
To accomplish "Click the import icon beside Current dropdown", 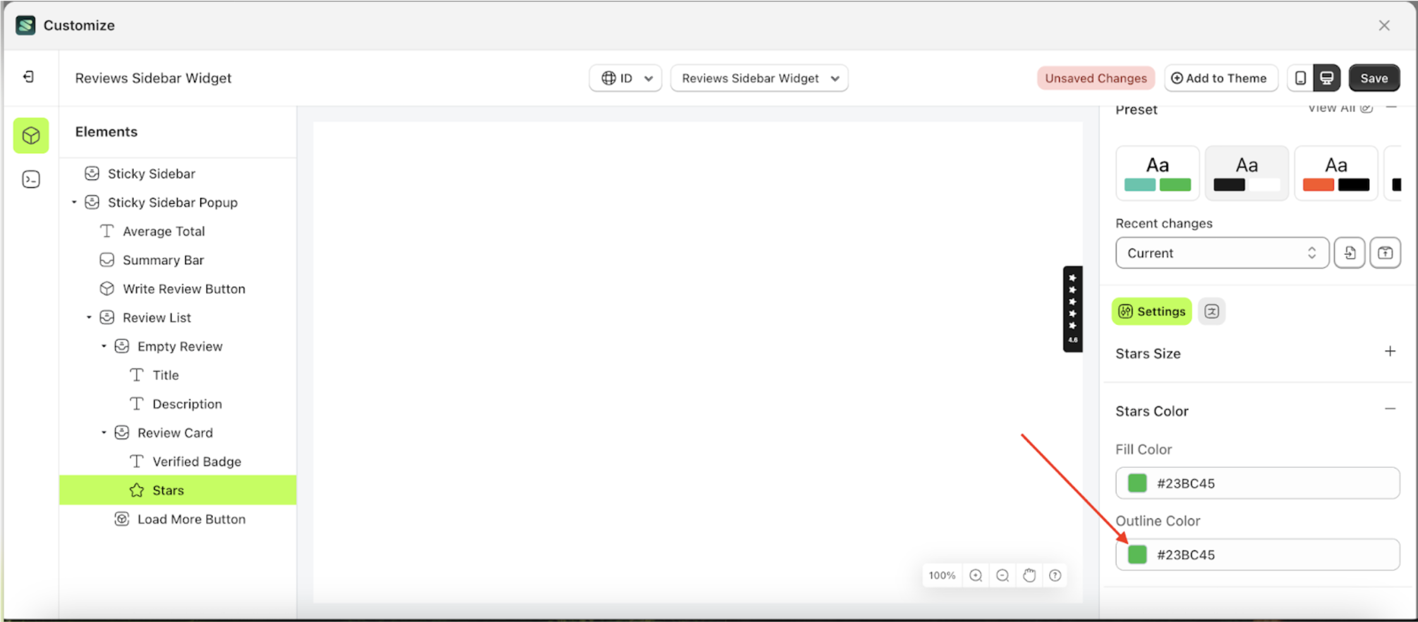I will tap(1350, 253).
